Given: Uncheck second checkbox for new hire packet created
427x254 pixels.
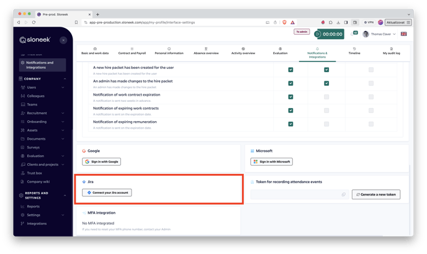Looking at the screenshot, I should pyautogui.click(x=326, y=70).
